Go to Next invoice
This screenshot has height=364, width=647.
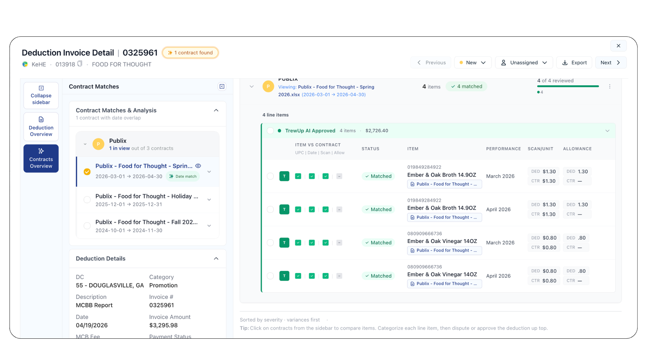(x=611, y=63)
